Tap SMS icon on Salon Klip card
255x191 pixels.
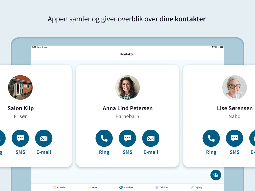(20, 138)
